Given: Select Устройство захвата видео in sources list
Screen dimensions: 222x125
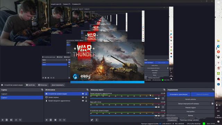Looking at the screenshot, I should tap(66, 94).
